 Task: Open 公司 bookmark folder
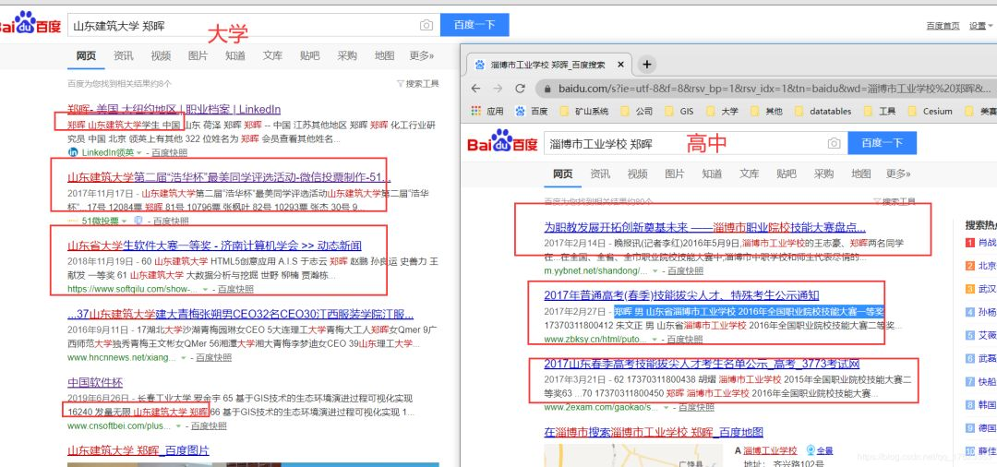click(x=636, y=111)
